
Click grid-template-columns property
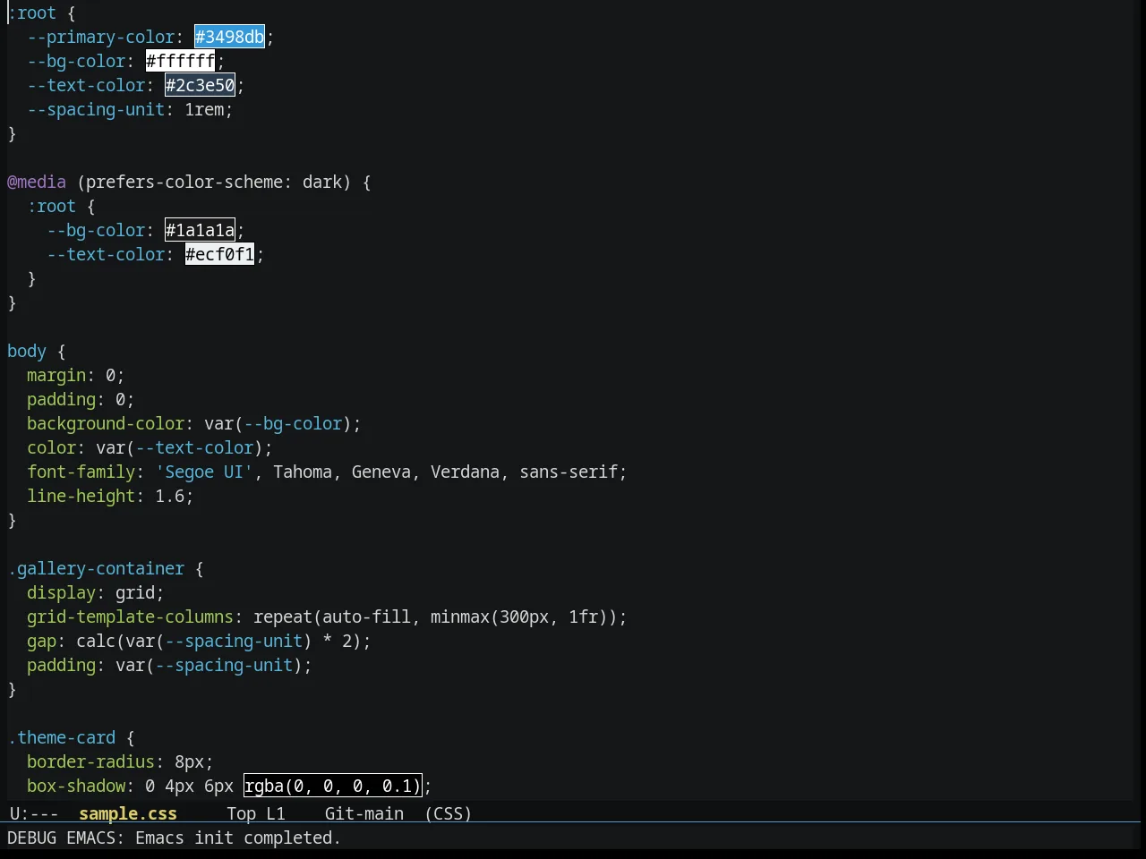[x=130, y=617]
